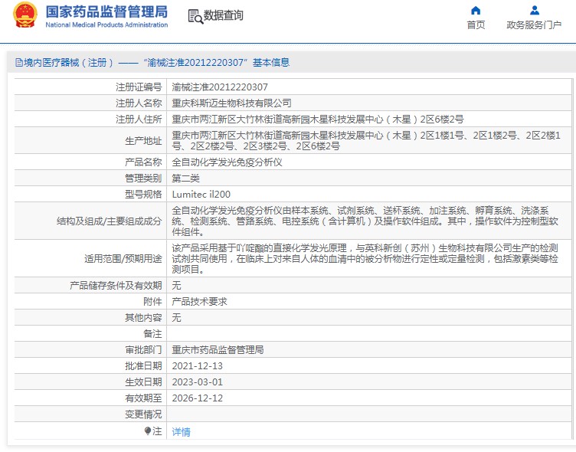
Task: Click the 附件 label
Action: [x=152, y=302]
